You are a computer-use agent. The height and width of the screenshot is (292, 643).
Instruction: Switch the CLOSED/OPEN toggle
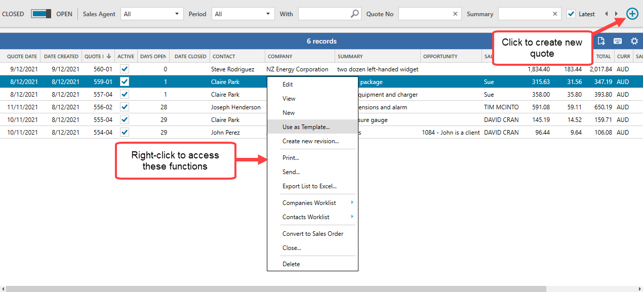pos(41,14)
